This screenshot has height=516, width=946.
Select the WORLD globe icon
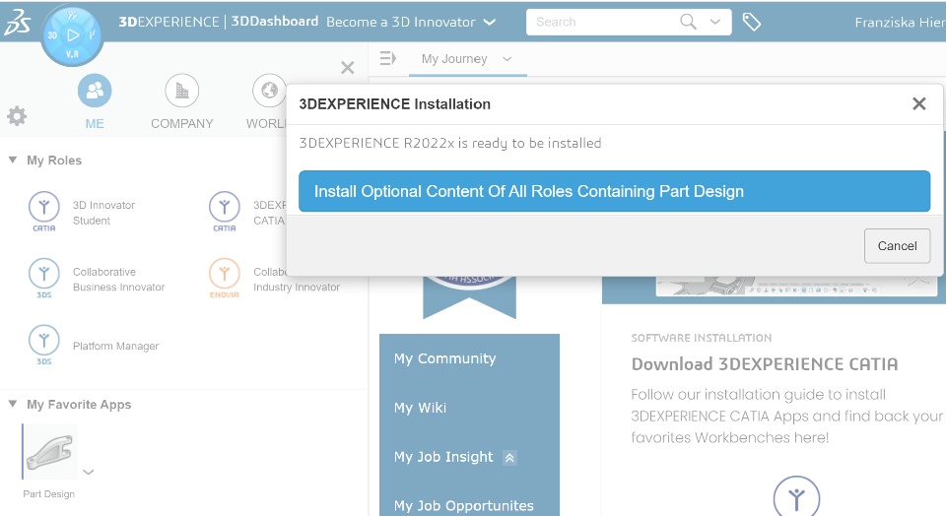coord(269,91)
